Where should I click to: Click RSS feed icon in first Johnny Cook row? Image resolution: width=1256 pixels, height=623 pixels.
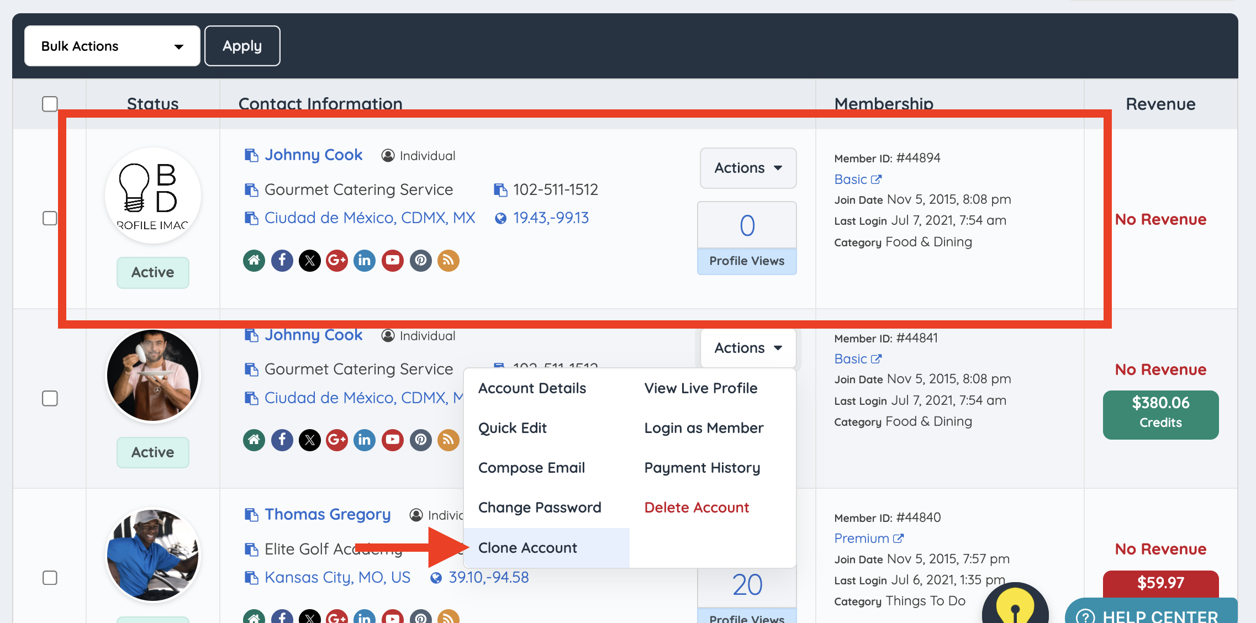(x=448, y=260)
